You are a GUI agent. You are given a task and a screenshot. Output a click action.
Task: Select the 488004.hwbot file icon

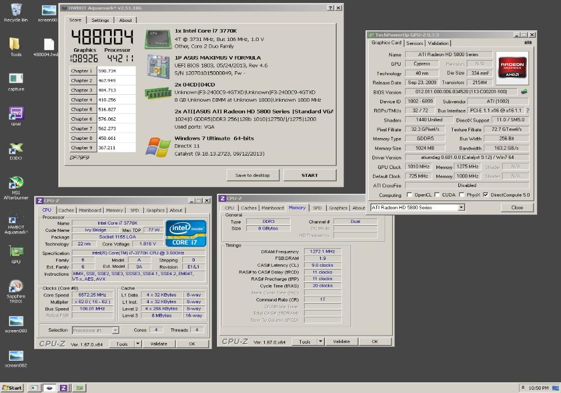(x=48, y=47)
